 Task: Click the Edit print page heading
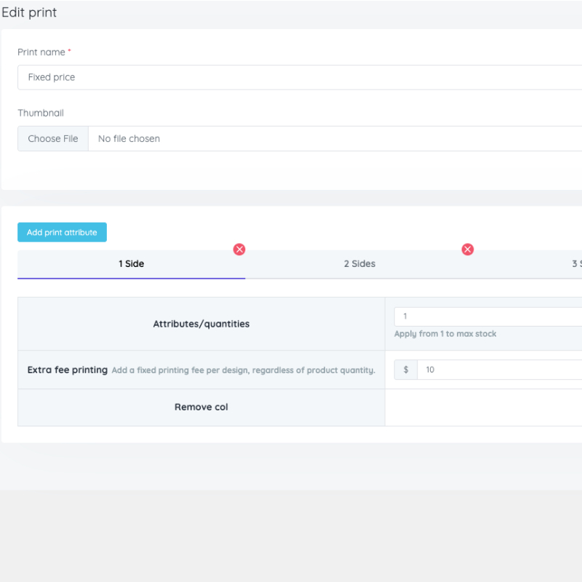click(29, 12)
